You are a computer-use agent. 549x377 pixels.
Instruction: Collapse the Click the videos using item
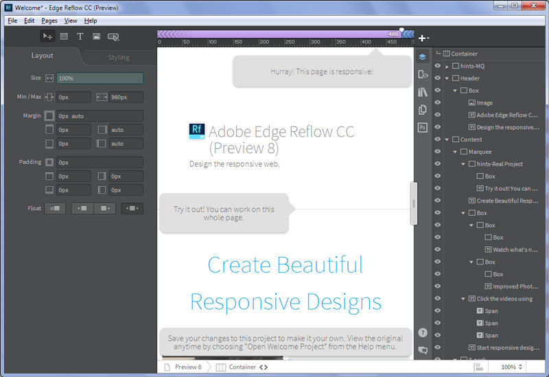[x=463, y=299]
